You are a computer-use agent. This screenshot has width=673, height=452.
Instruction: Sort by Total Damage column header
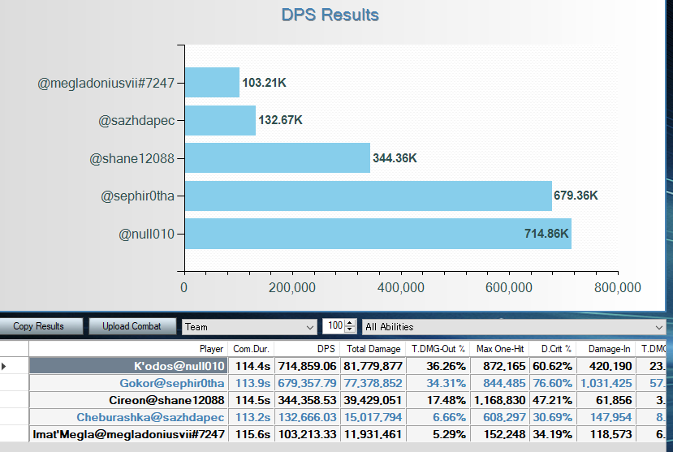click(x=372, y=349)
